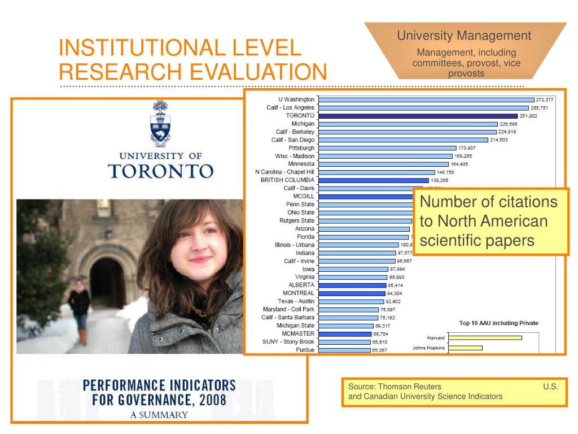Click the 'Texas - Austin' label

pyautogui.click(x=296, y=301)
